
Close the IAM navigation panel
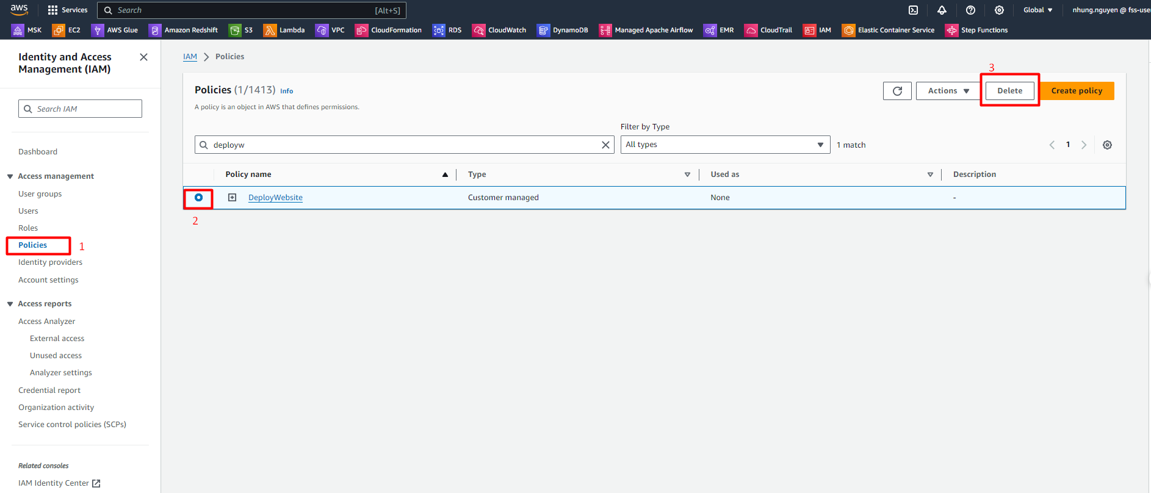point(143,57)
